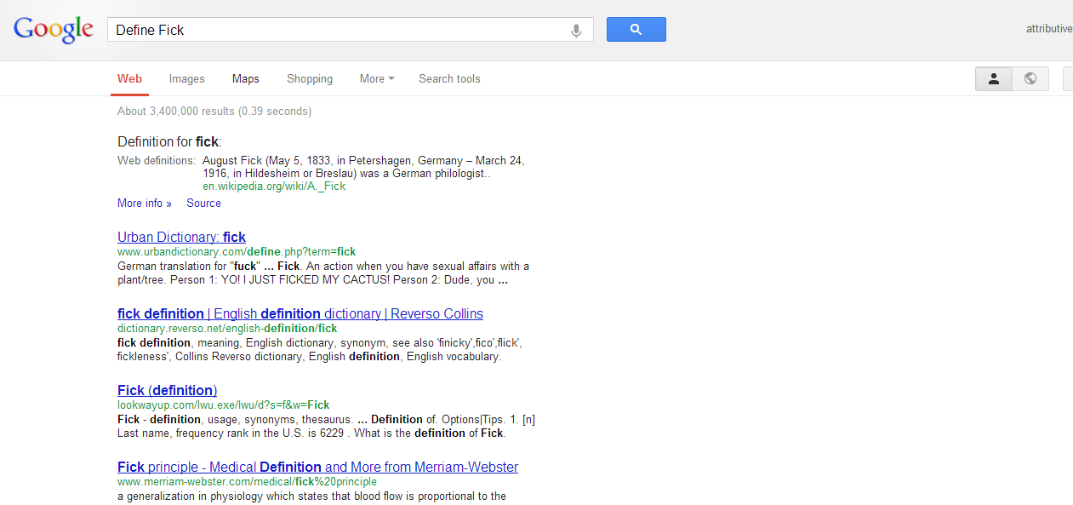Activate voice search microphone icon
This screenshot has width=1073, height=505.
coord(576,31)
